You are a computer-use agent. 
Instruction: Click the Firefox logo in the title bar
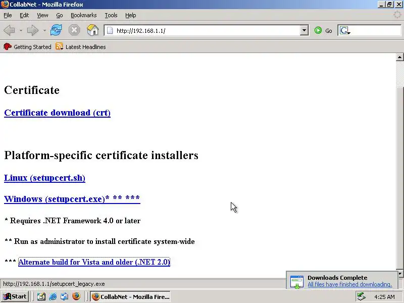click(x=5, y=5)
